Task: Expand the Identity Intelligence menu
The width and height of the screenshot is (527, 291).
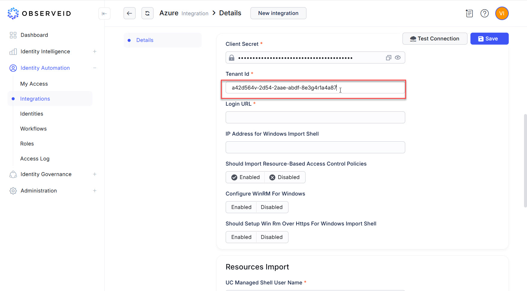Action: click(x=95, y=51)
